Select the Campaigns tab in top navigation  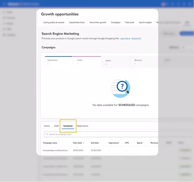tap(116, 22)
